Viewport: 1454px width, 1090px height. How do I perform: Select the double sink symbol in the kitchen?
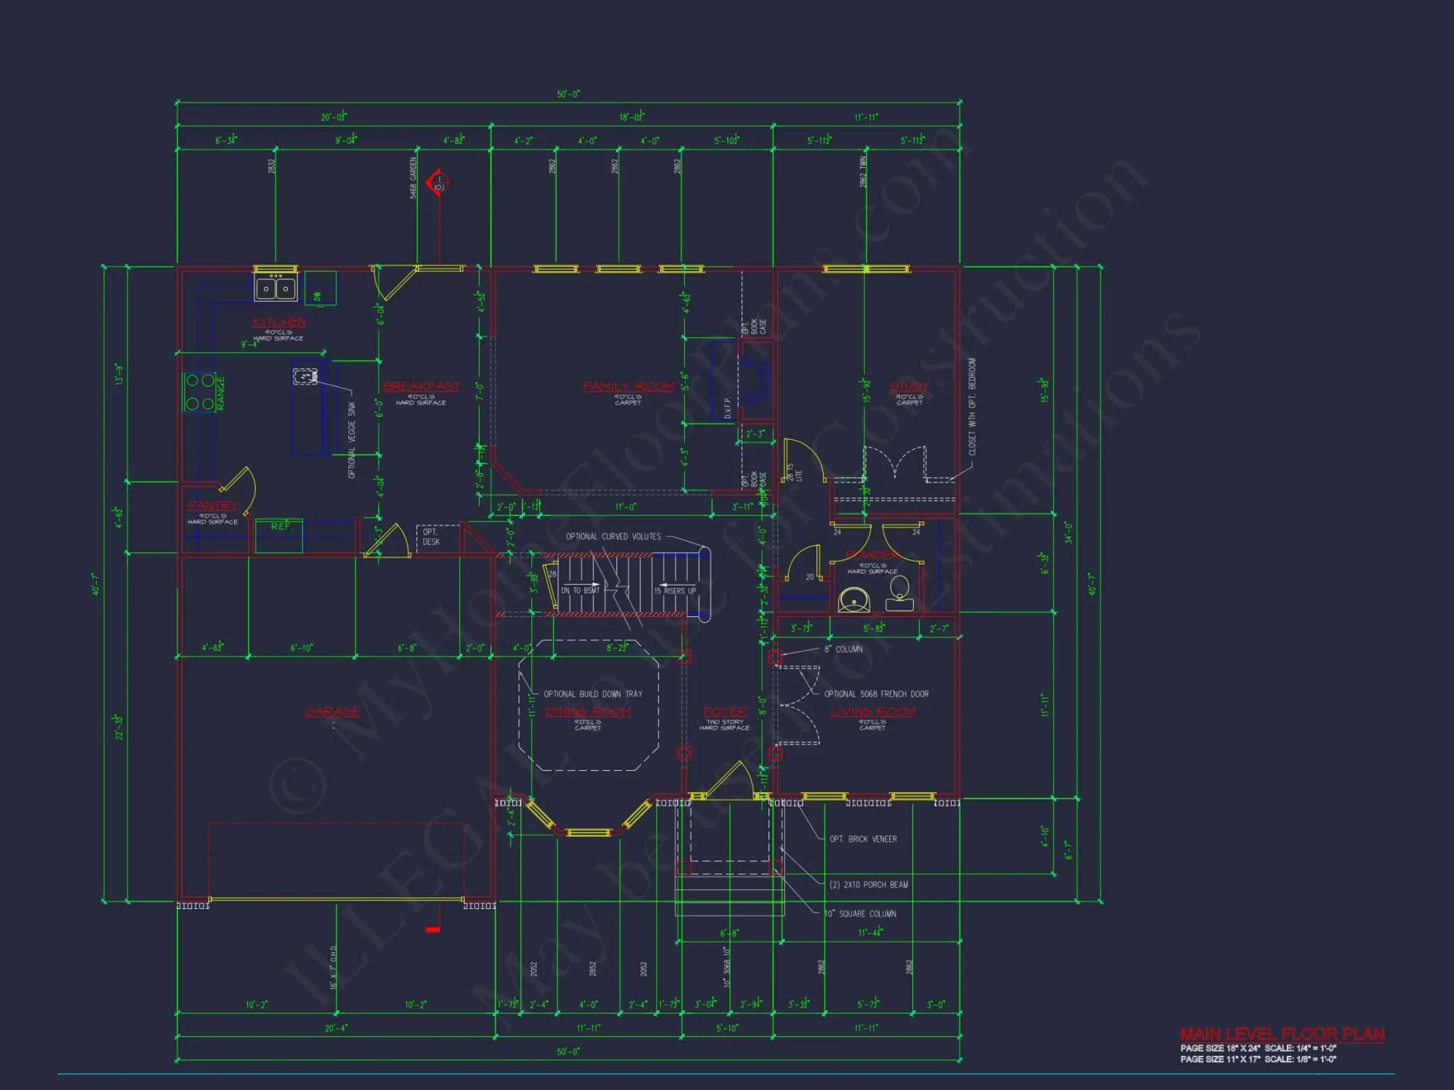coord(275,287)
